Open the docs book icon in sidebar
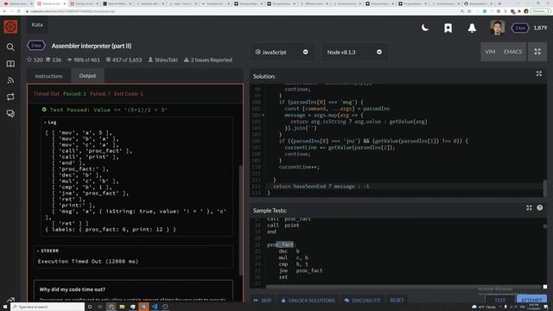This screenshot has height=311, width=553. [10, 64]
